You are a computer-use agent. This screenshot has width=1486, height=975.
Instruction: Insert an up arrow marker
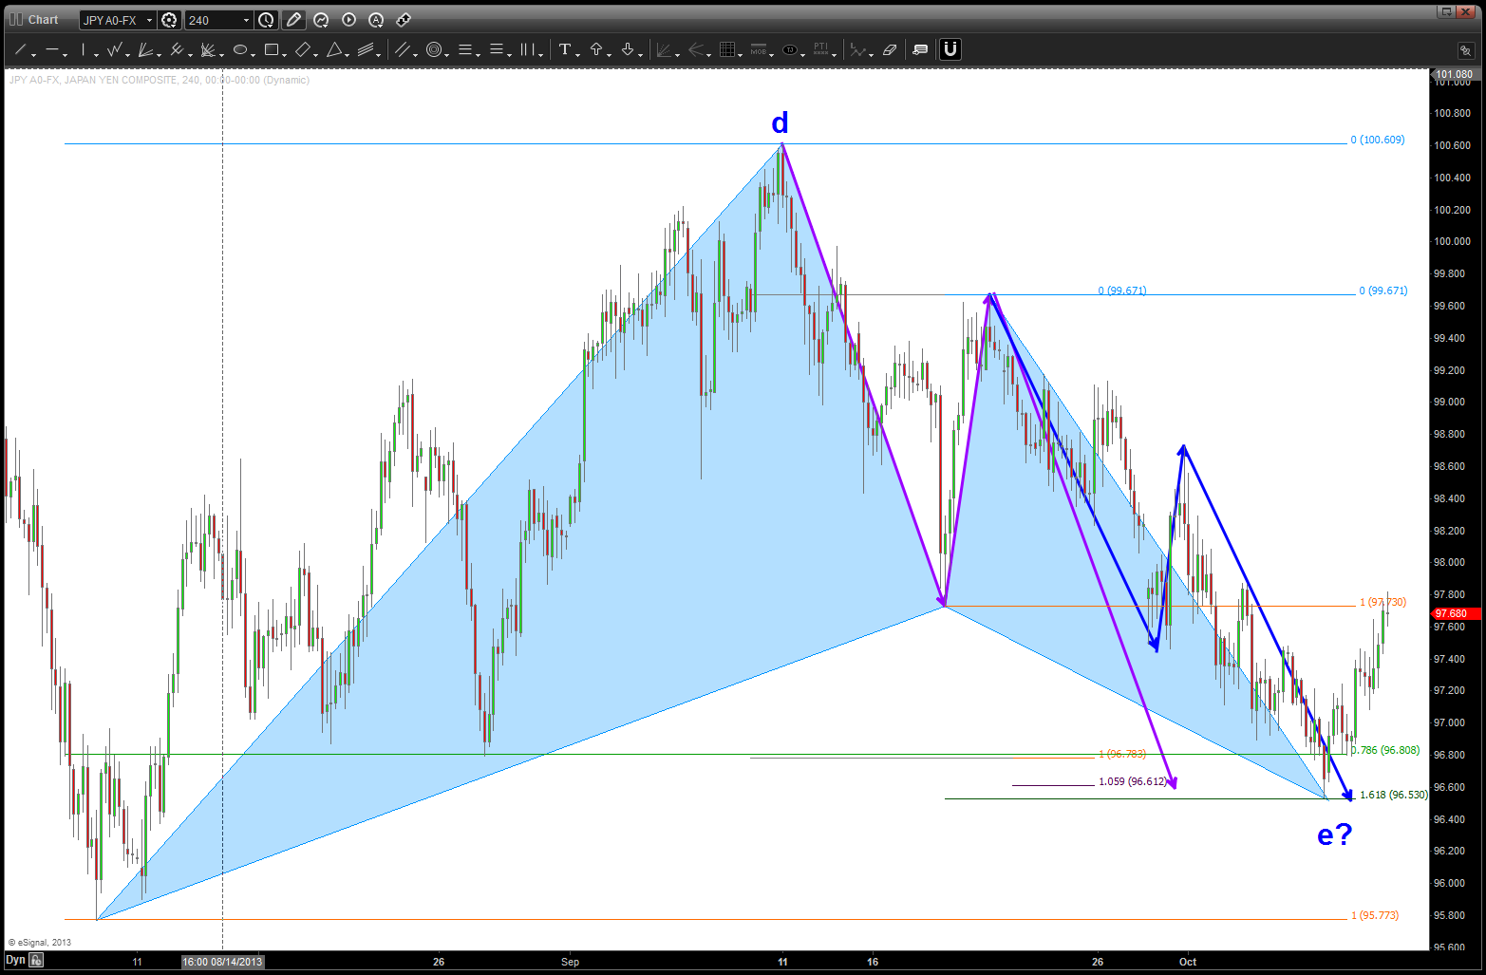(596, 49)
